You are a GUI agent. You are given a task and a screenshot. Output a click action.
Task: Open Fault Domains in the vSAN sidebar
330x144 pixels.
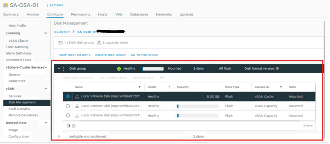tap(19, 109)
